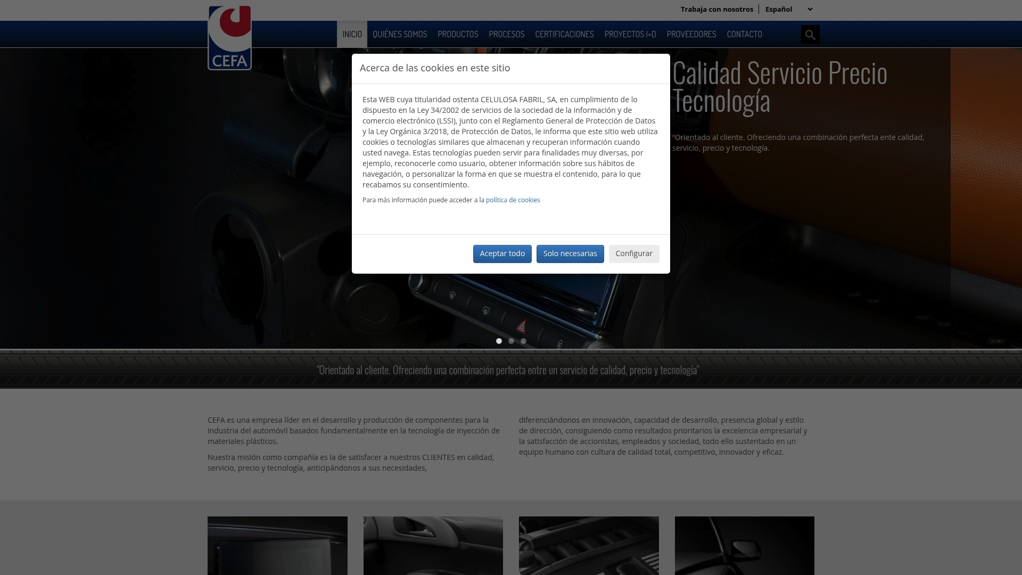Select third slider dot
This screenshot has height=575, width=1022.
click(x=523, y=341)
